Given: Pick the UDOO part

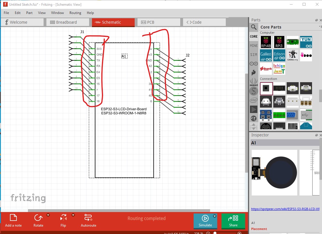Looking at the screenshot, I should (306, 55).
